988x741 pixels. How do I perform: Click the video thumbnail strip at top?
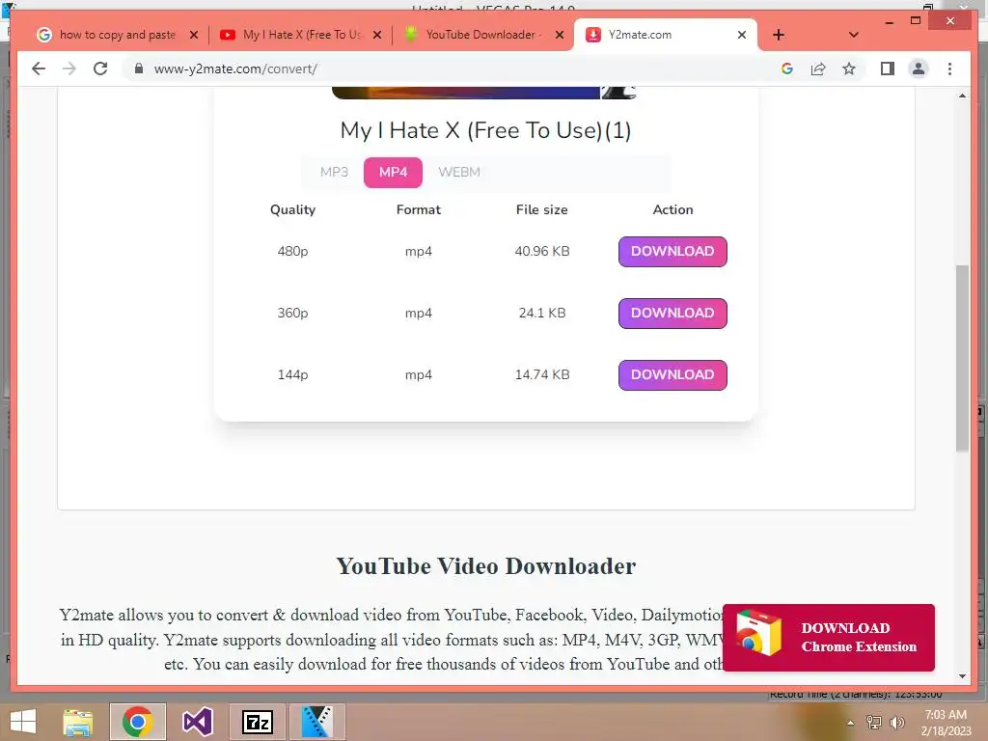coord(484,93)
